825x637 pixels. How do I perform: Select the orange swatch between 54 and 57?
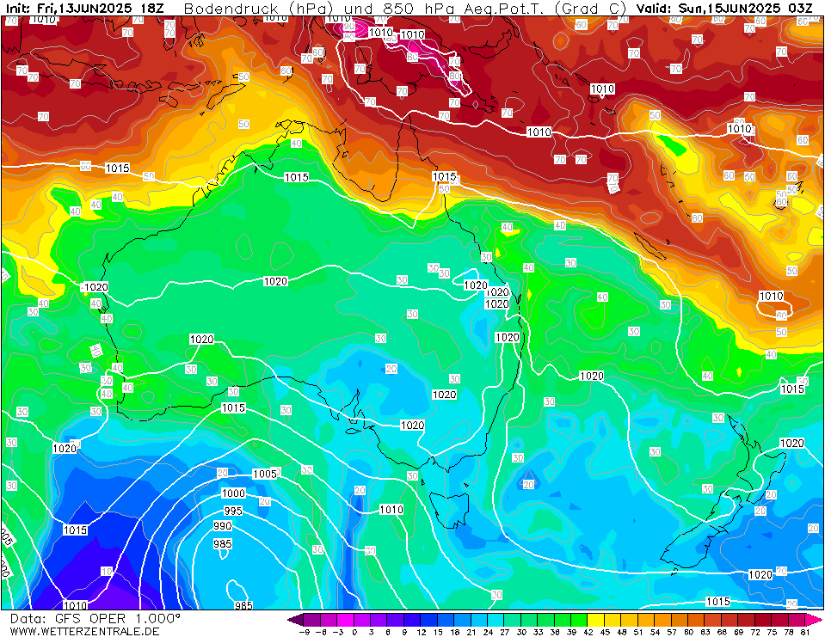pyautogui.click(x=663, y=620)
